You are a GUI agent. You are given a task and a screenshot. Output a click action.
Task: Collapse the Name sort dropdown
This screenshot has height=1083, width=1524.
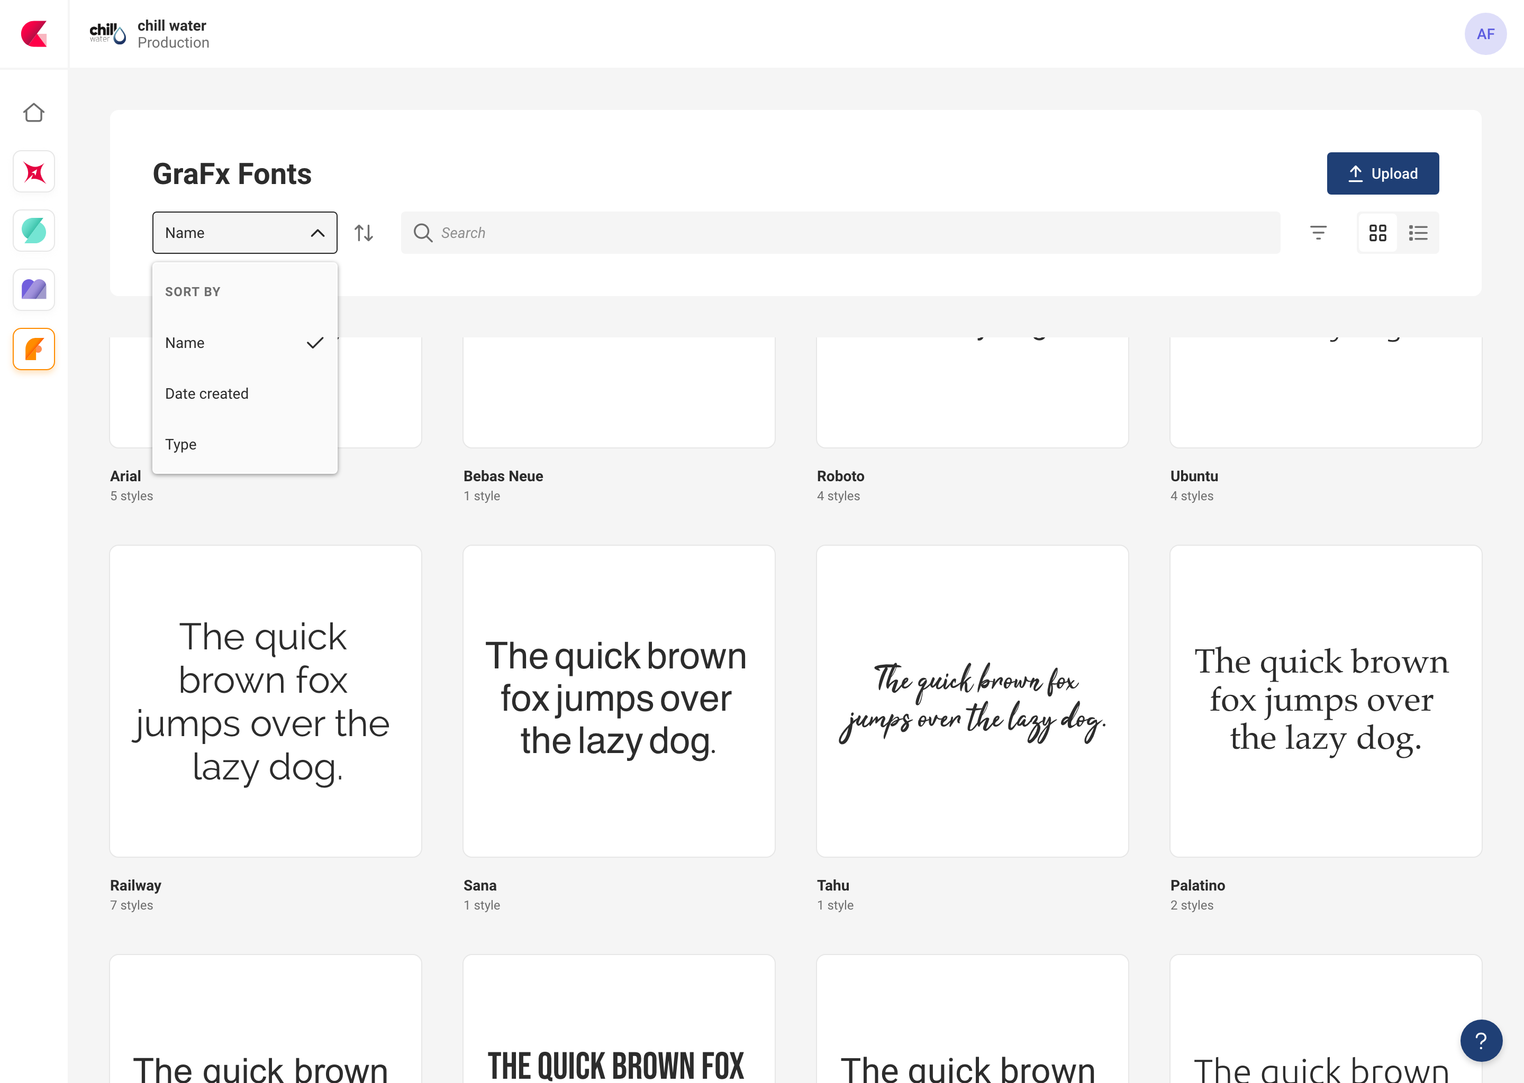tap(245, 233)
